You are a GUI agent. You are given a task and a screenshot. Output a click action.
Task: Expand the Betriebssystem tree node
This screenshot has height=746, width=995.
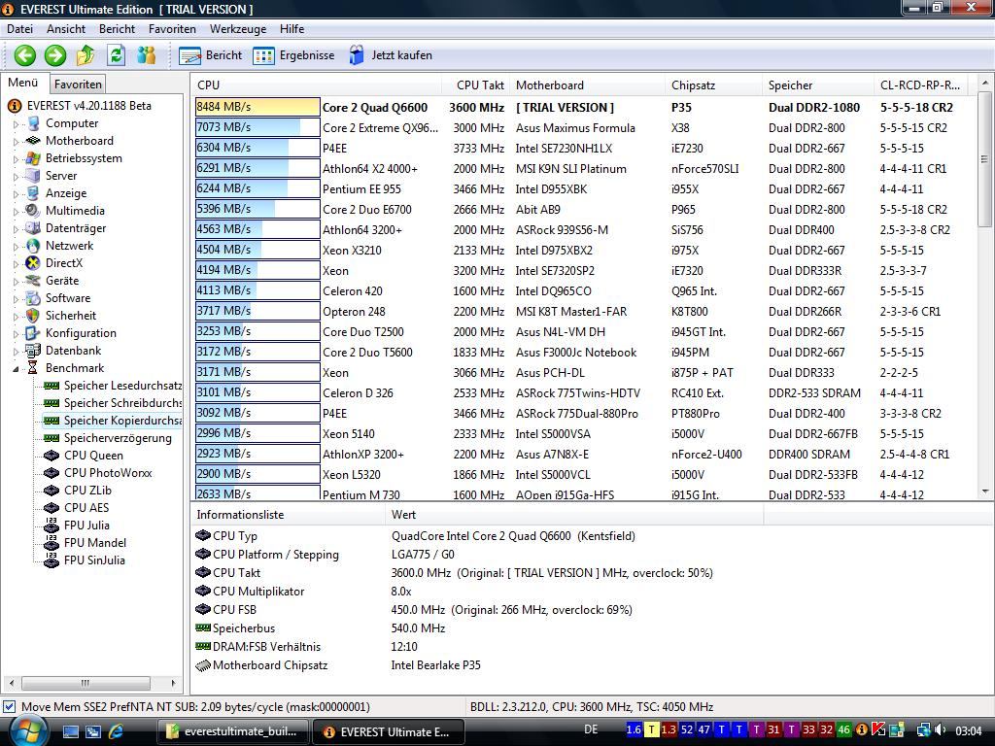click(16, 159)
